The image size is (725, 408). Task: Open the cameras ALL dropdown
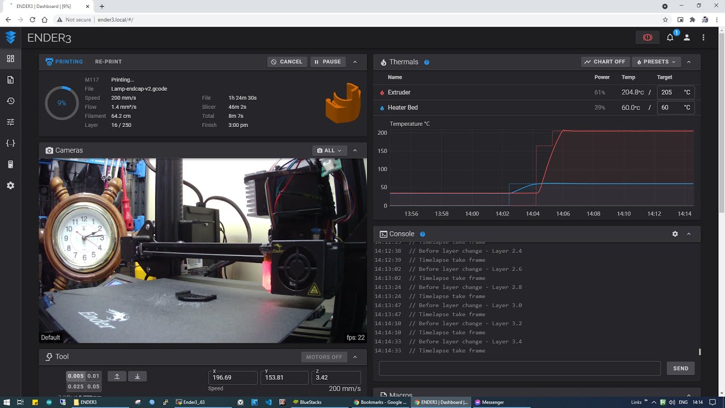(329, 151)
